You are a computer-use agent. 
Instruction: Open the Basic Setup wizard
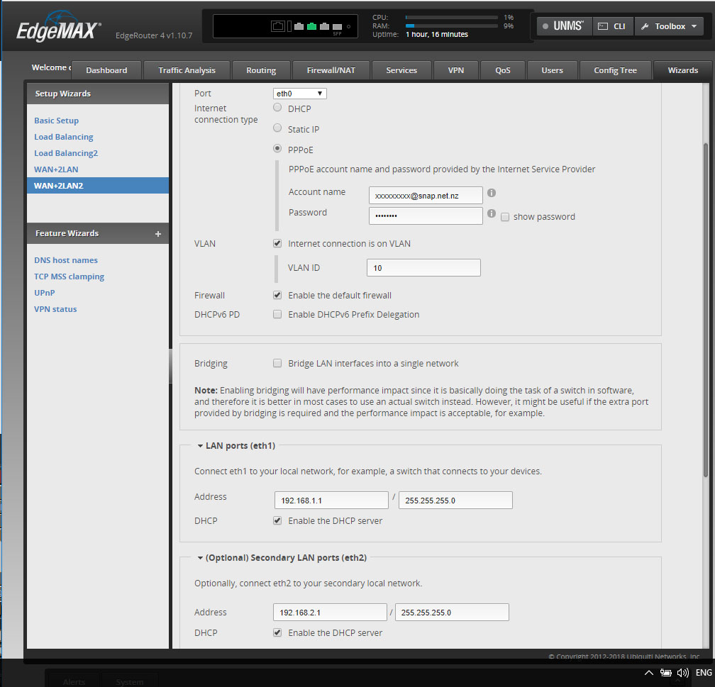click(57, 121)
